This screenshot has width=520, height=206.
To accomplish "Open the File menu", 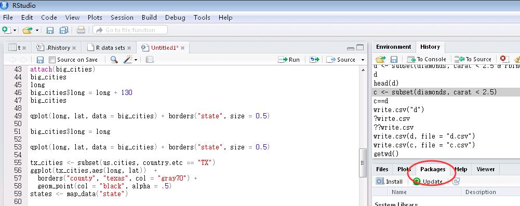I will click(8, 18).
